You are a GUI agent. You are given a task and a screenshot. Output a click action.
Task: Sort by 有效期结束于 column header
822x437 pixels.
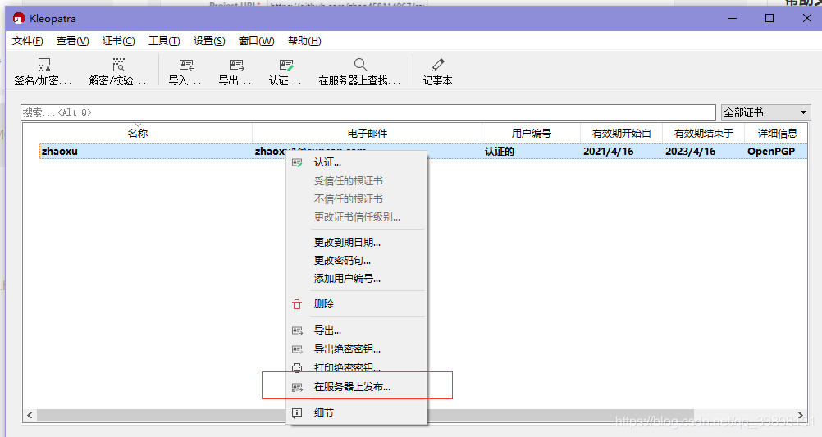pyautogui.click(x=704, y=134)
